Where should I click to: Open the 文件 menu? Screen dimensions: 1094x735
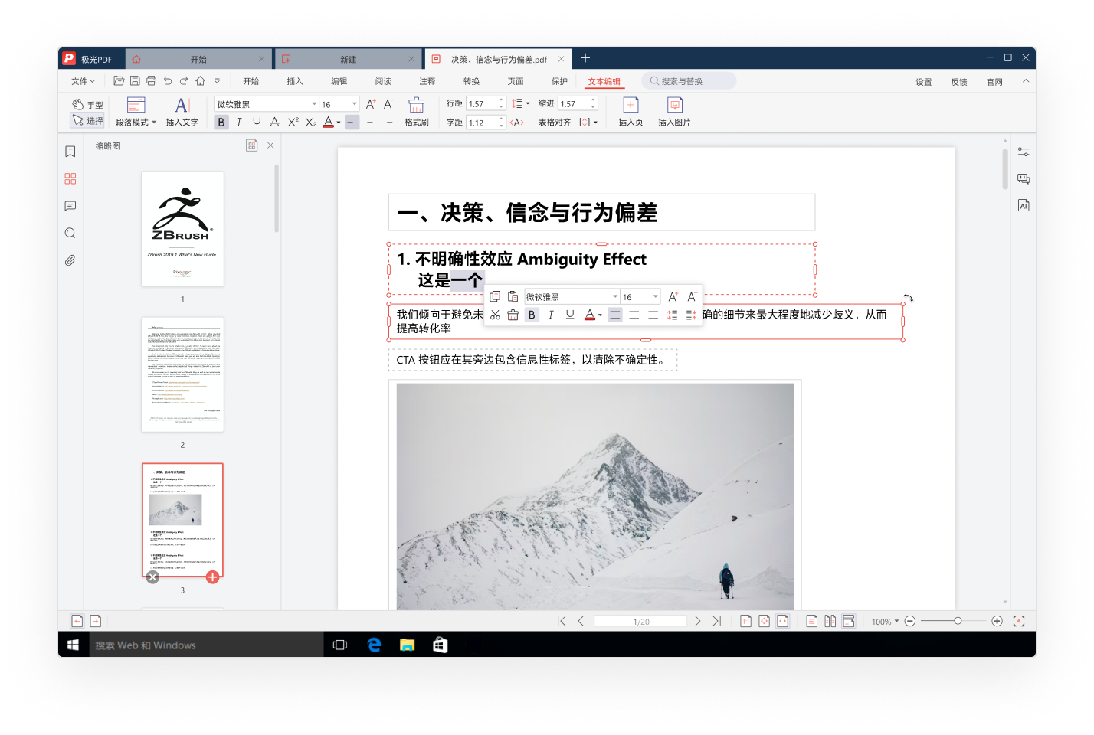(x=81, y=80)
